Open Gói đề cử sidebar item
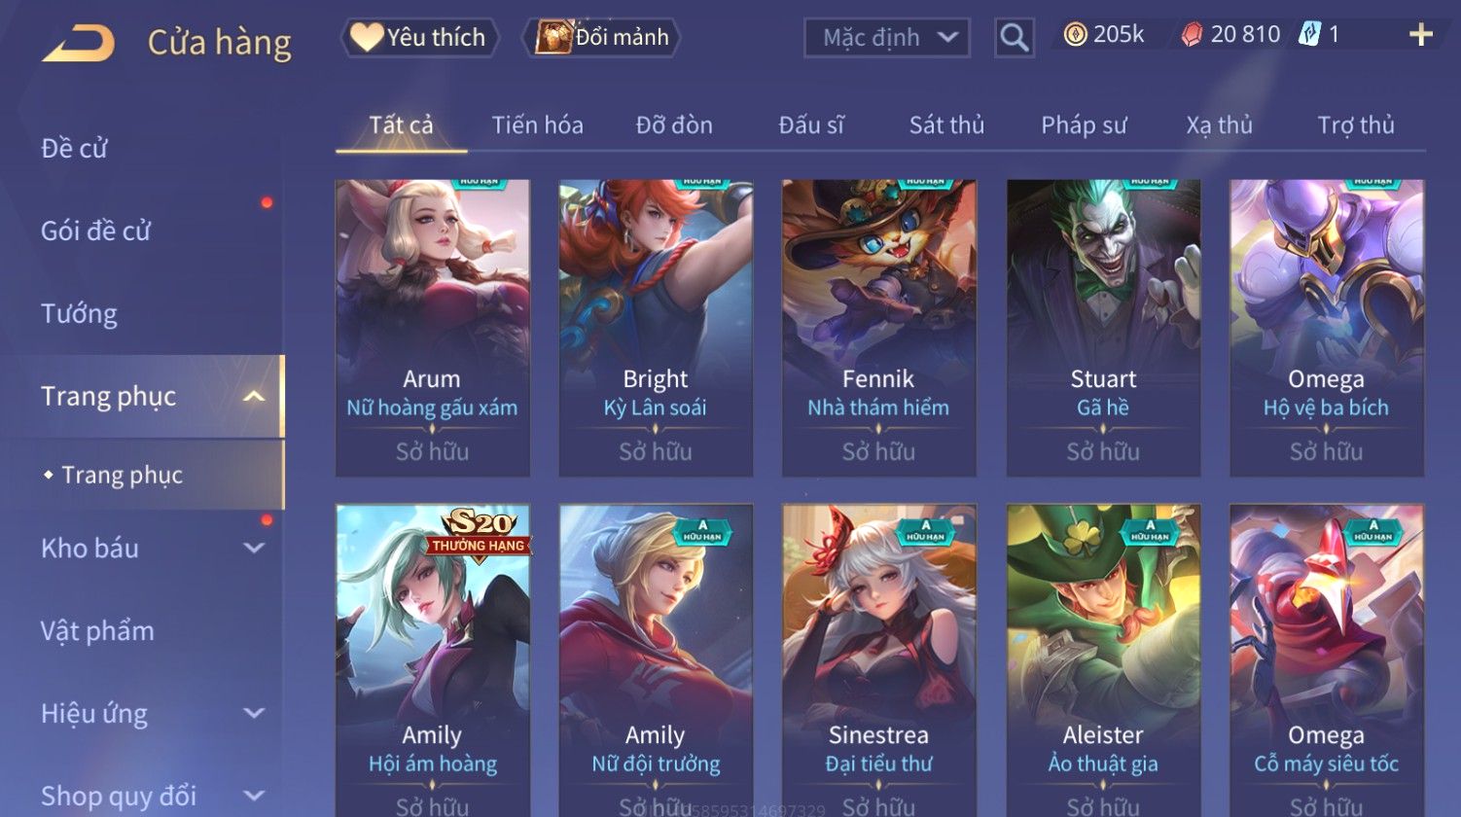1461x817 pixels. pos(95,231)
